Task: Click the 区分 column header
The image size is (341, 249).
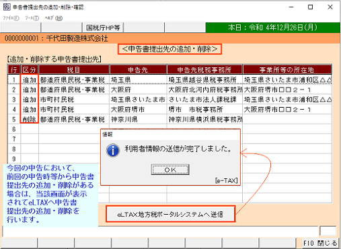Action: tap(30, 70)
